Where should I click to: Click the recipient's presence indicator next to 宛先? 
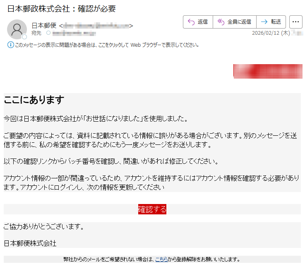48,33
